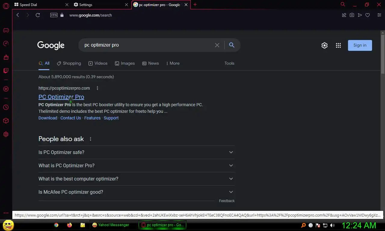Open the Extensions cube icon in sidebar
The image size is (385, 231).
pos(6,121)
